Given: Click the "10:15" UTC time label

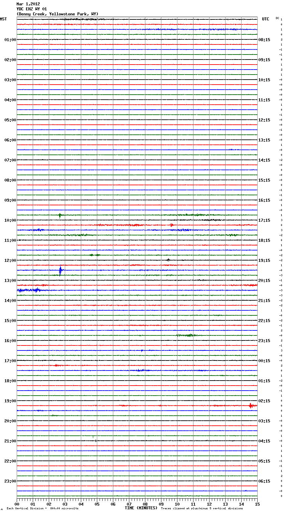Looking at the screenshot, I should pos(264,80).
